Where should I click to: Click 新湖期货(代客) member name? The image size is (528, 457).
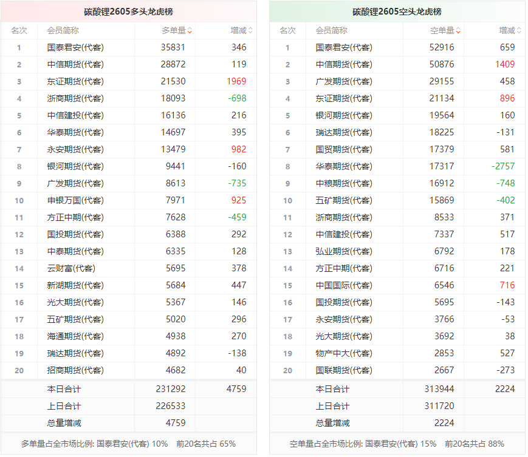[x=75, y=285]
